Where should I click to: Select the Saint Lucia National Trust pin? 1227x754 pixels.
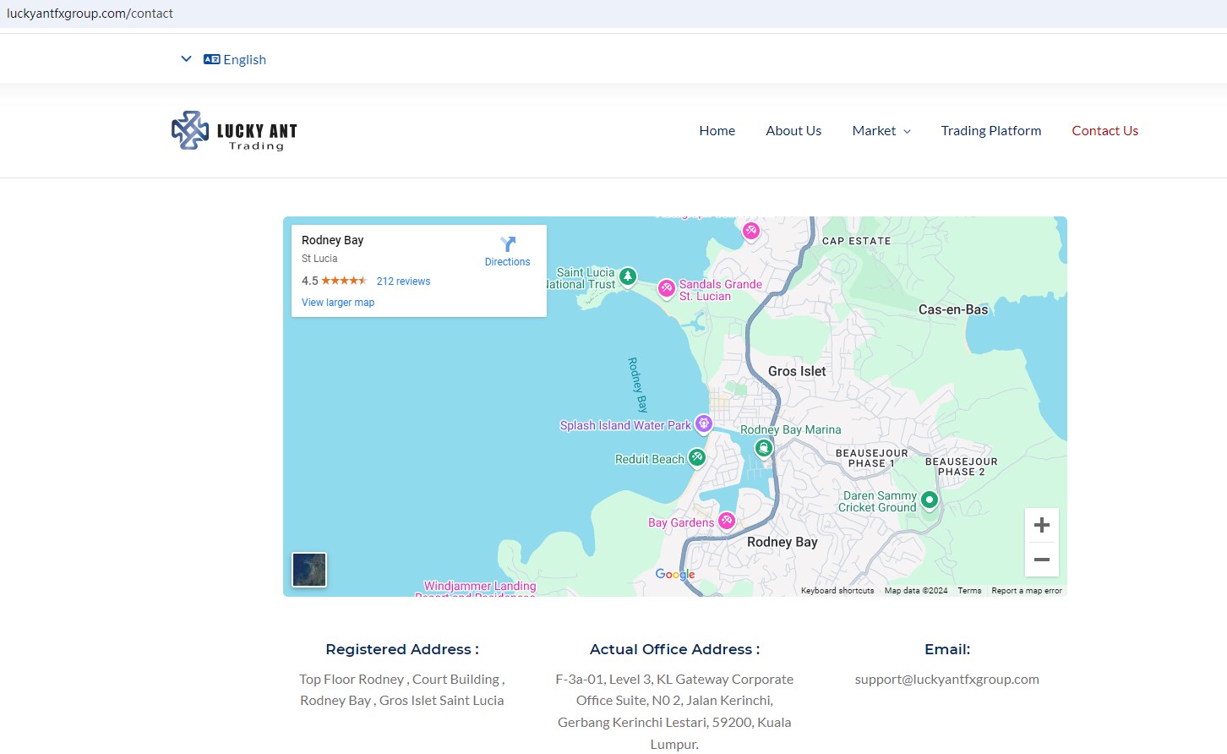point(628,276)
